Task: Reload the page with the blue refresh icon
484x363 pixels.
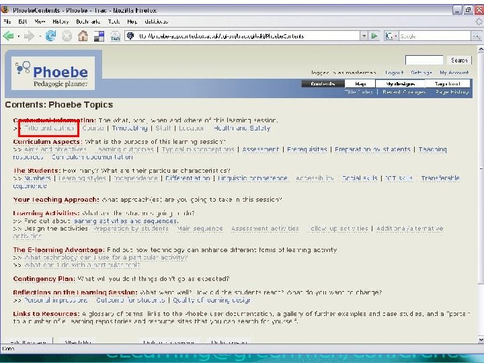Action: click(50, 36)
